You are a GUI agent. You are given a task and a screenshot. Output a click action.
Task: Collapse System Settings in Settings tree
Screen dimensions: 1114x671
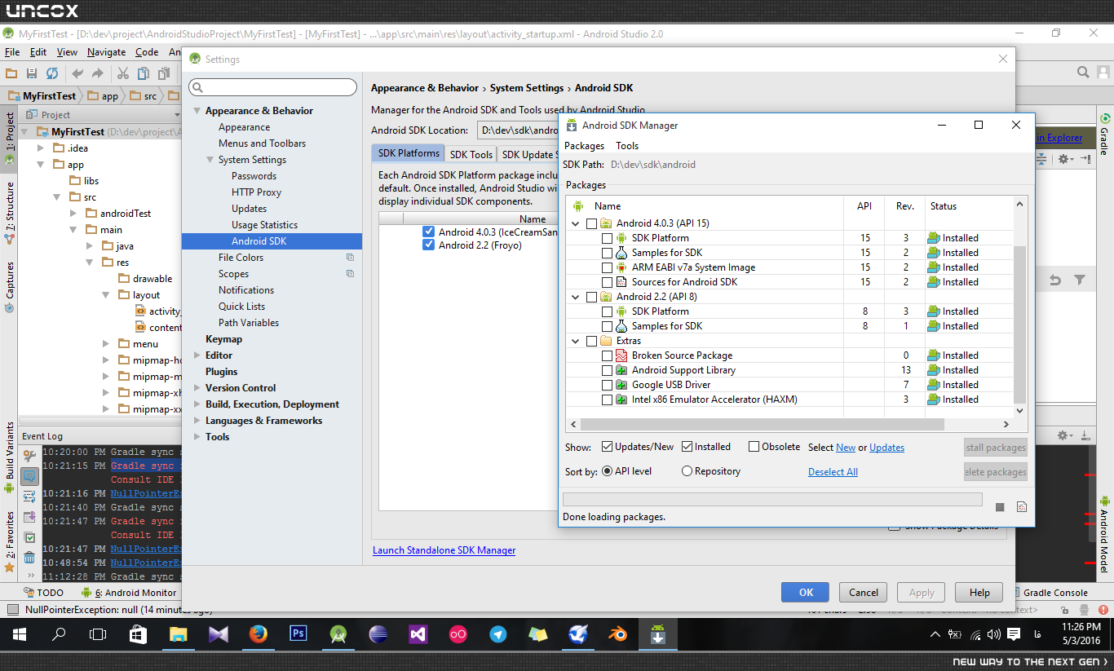tap(210, 160)
